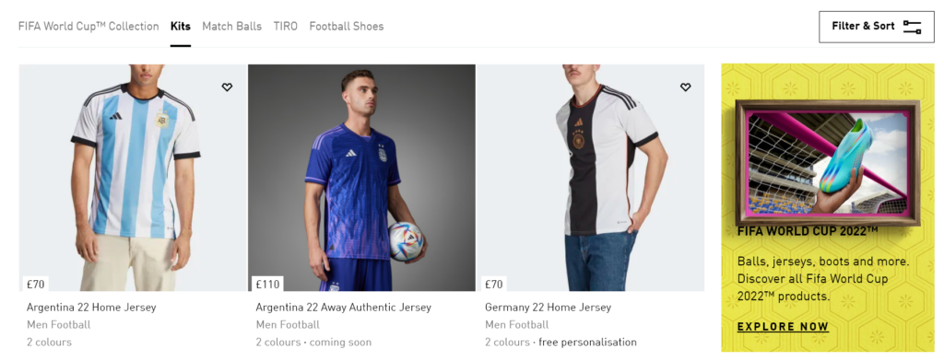Screen dimensions: 944x361
Task: View Argentina 22 Away Authentic Jersey image
Action: (361, 178)
